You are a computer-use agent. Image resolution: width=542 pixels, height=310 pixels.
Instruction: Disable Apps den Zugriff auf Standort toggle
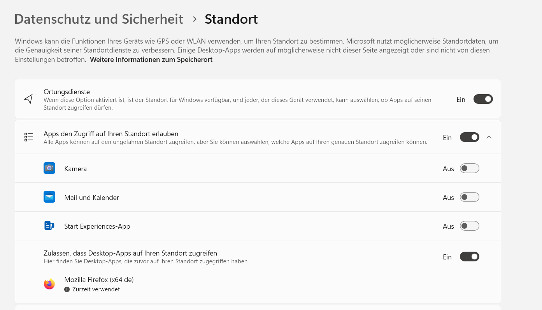click(x=469, y=137)
